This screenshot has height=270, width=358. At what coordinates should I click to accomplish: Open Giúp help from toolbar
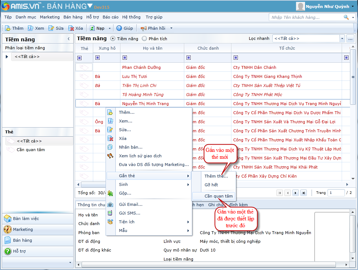click(119, 28)
